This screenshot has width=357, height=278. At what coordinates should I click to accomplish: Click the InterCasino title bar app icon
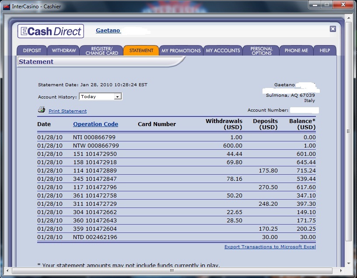click(x=7, y=7)
